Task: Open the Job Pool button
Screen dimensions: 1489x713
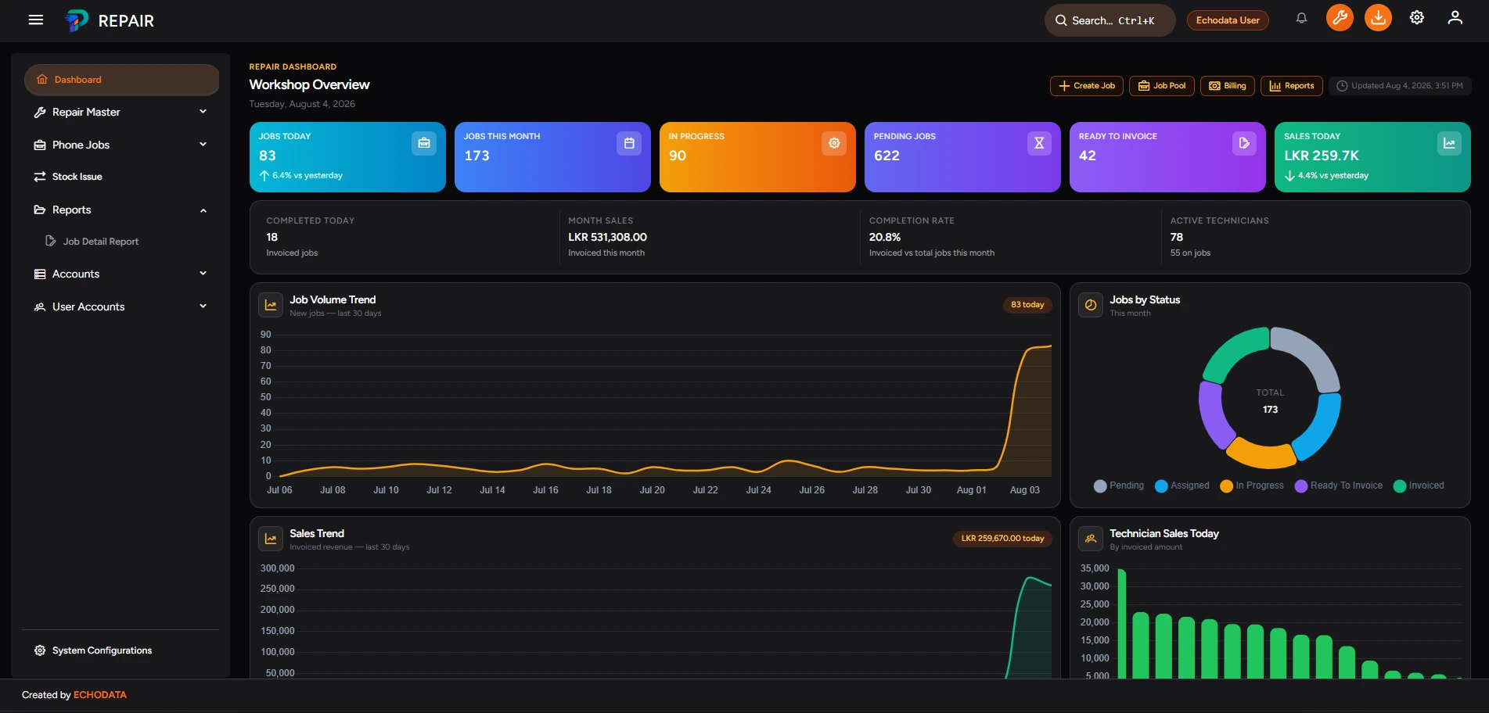Action: point(1162,86)
